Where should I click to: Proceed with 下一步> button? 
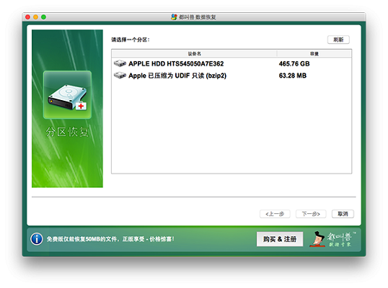pyautogui.click(x=311, y=214)
